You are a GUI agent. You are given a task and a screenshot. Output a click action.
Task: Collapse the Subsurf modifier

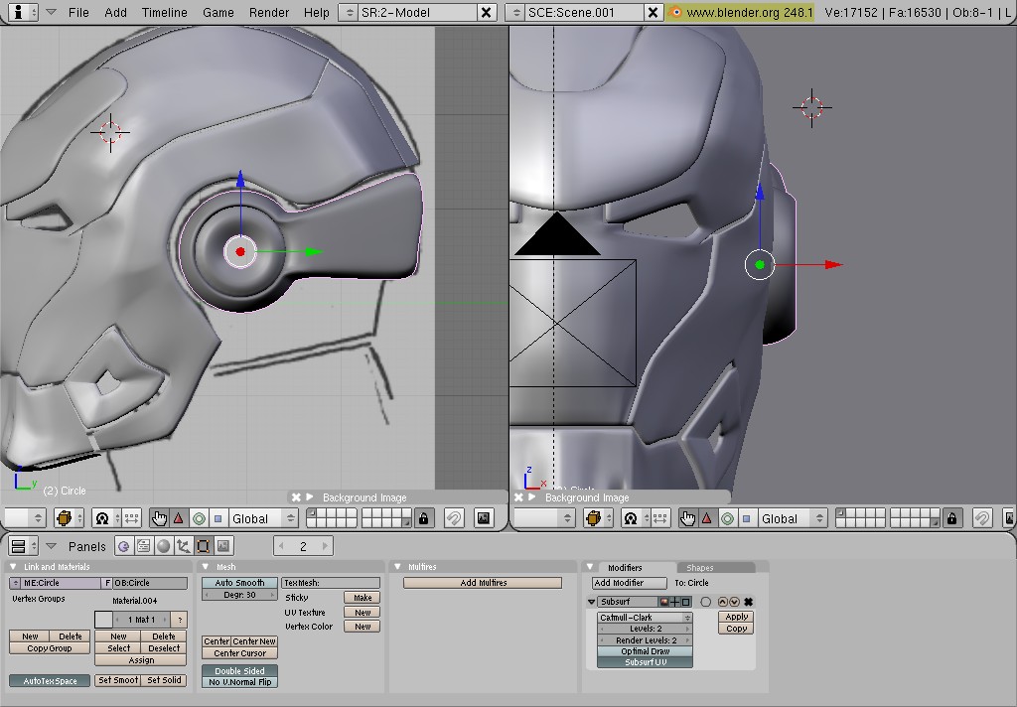[x=592, y=602]
